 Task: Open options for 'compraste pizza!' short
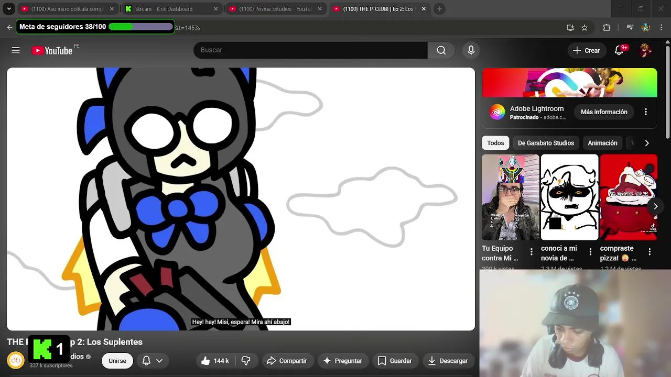pos(650,252)
